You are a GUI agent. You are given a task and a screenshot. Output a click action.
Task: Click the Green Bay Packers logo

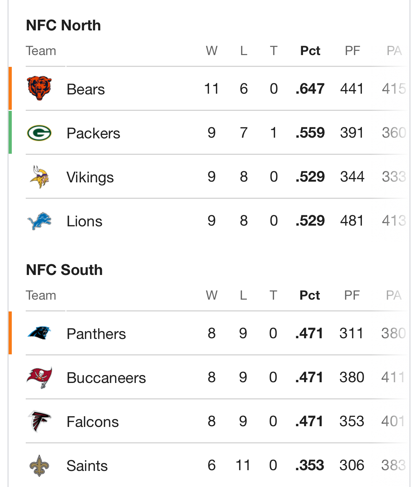point(39,133)
